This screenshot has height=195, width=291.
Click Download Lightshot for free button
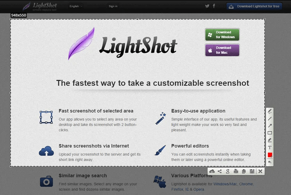click(254, 6)
